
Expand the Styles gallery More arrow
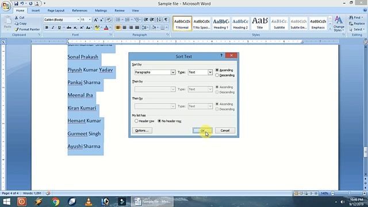(329, 28)
